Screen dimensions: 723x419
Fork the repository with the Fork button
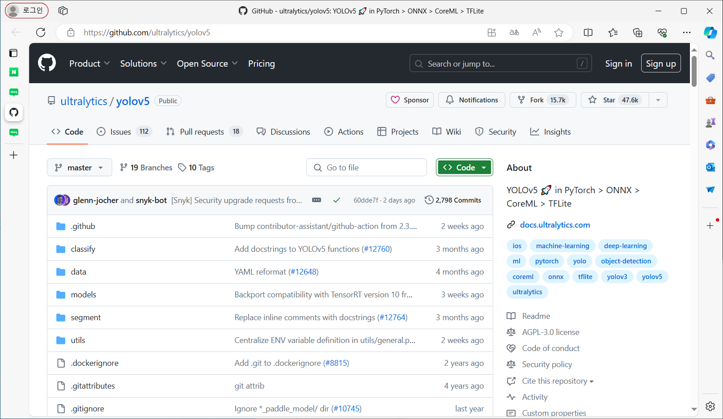[x=543, y=100]
